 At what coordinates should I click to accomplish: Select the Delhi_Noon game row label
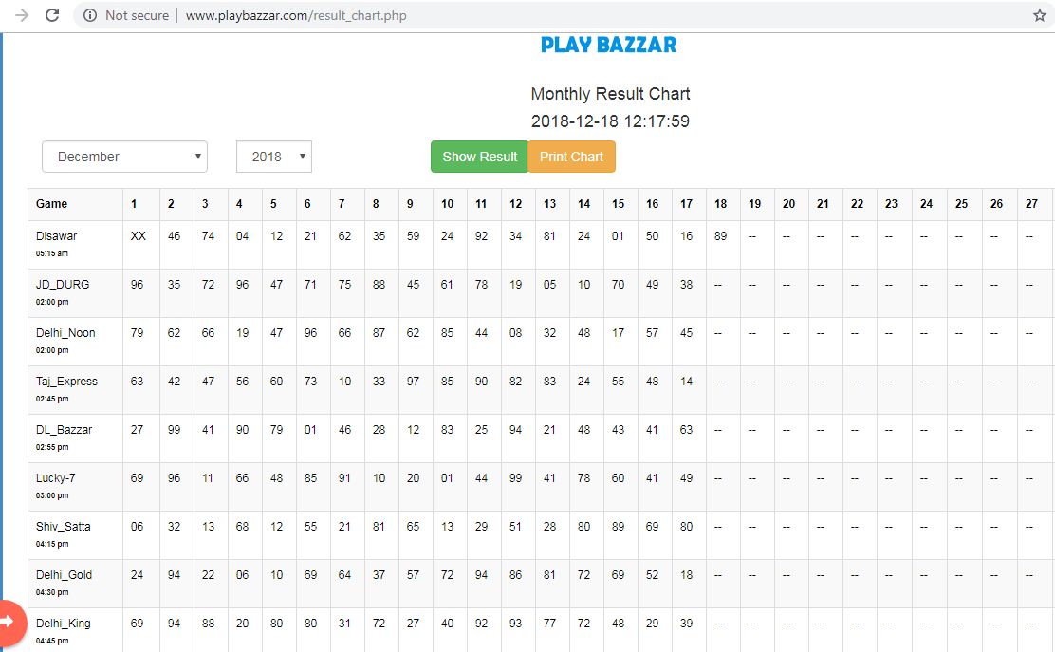(x=65, y=332)
